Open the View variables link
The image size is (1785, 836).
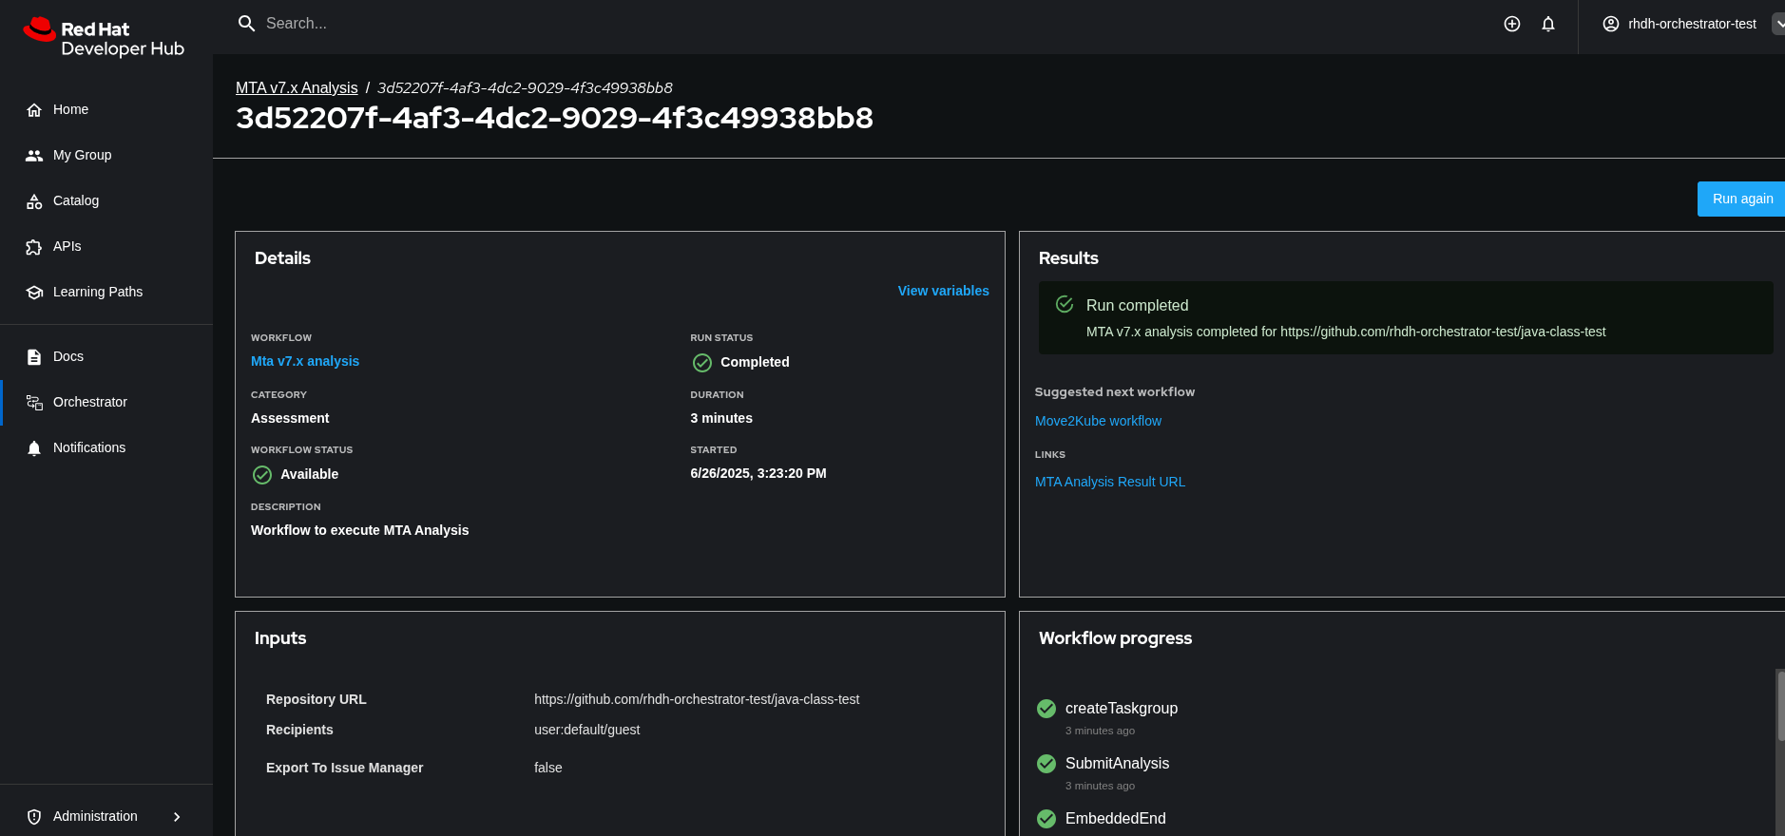(943, 291)
